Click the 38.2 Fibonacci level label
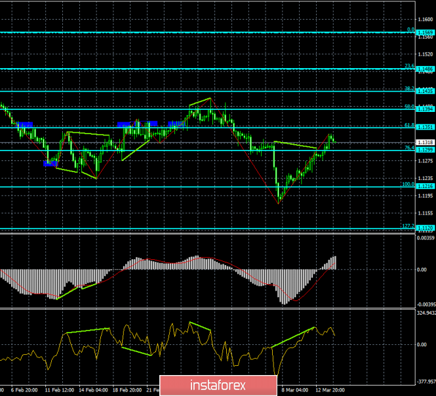The width and height of the screenshot is (436, 396). tap(409, 88)
